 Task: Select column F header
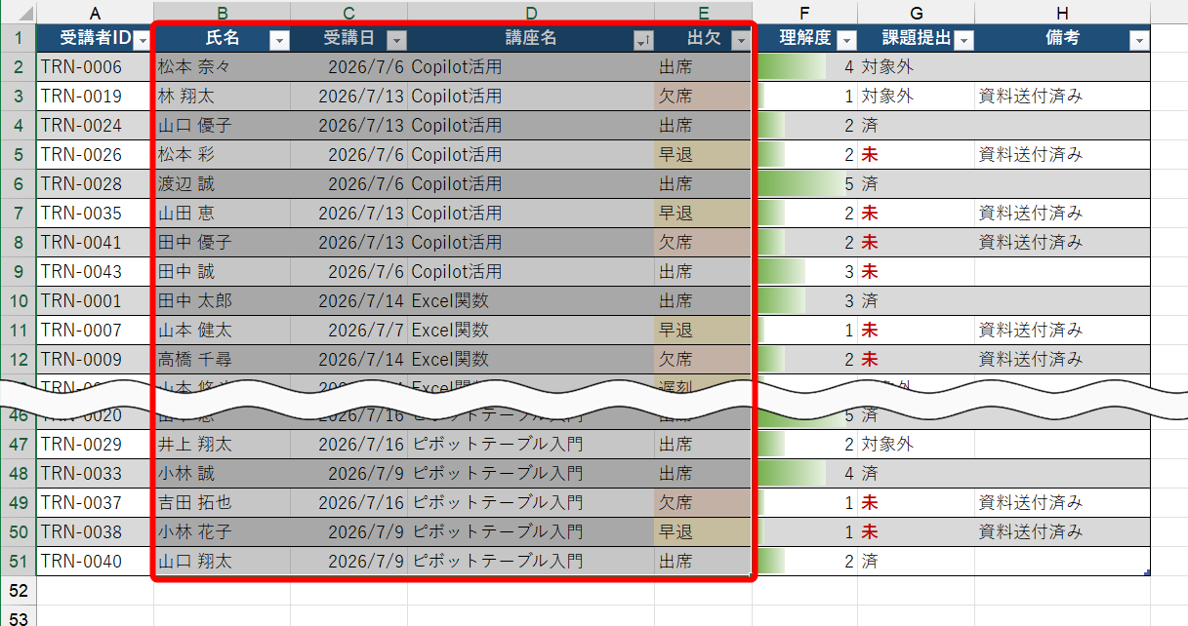804,13
